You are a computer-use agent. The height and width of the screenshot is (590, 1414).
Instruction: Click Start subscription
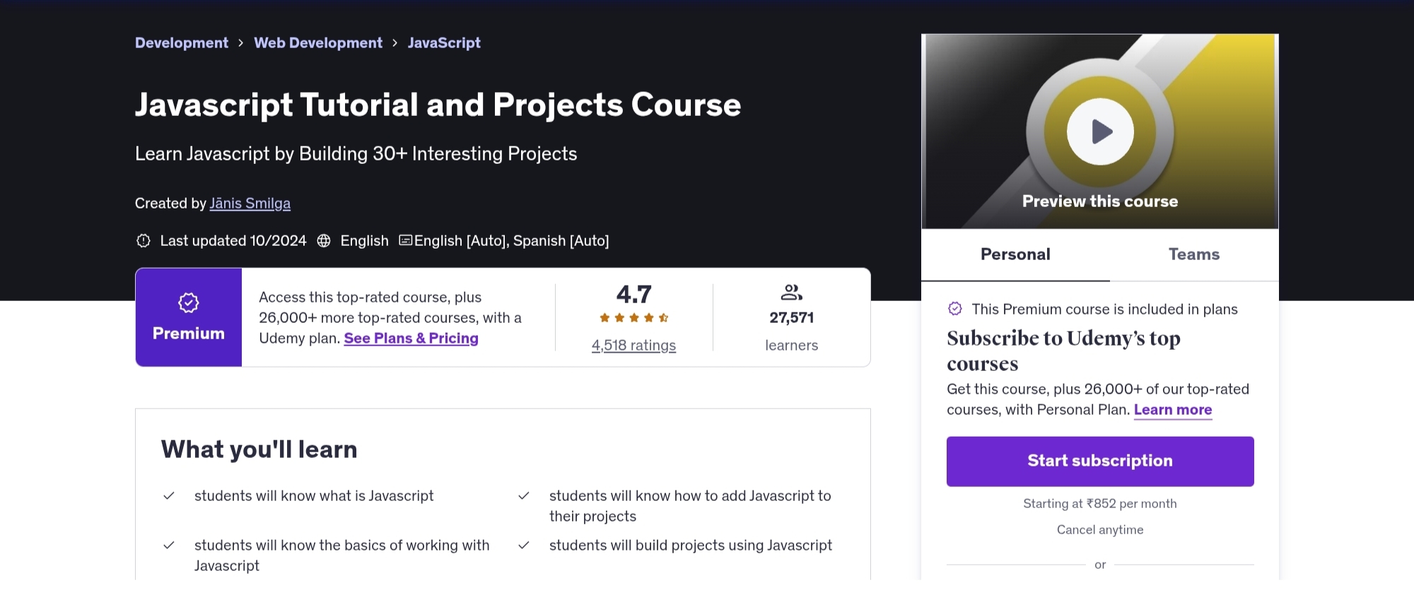[1099, 461]
